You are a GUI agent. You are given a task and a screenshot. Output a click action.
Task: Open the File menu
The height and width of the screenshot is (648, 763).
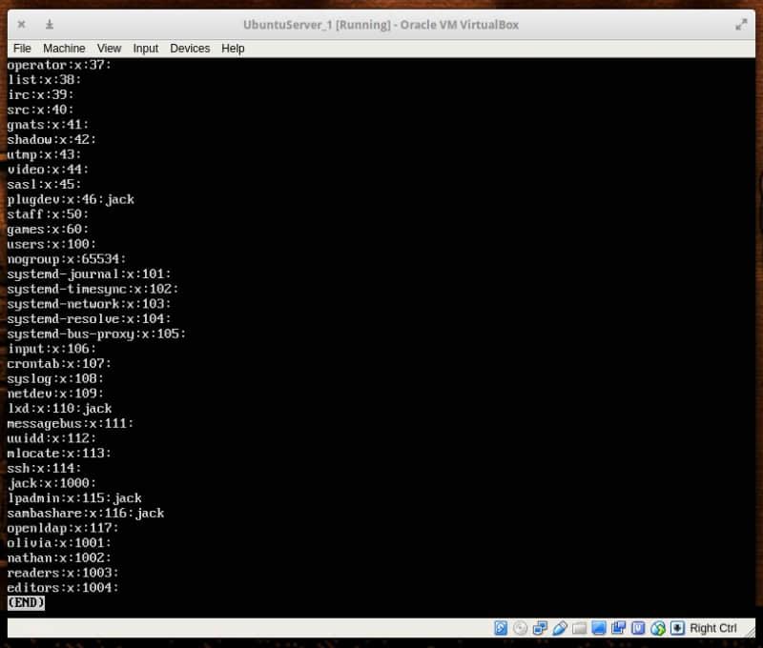point(22,48)
